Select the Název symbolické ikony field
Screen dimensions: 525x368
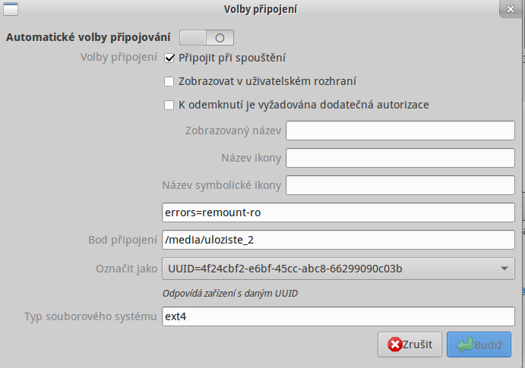(x=400, y=185)
